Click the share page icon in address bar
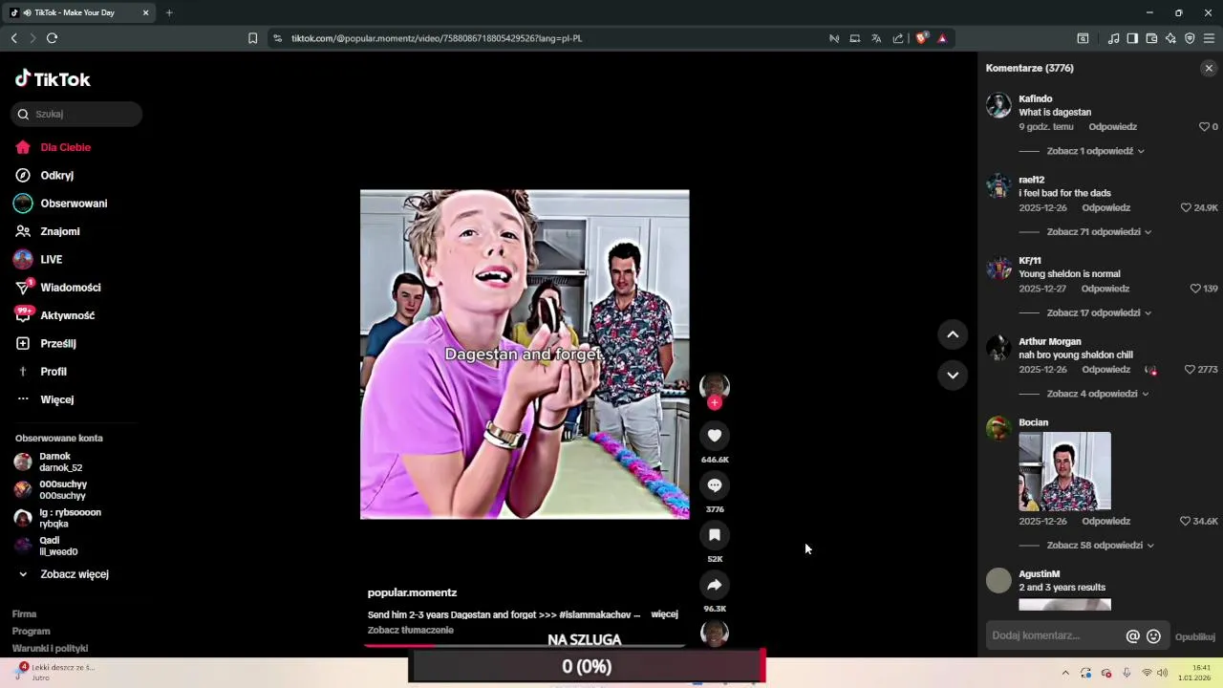 (x=898, y=38)
